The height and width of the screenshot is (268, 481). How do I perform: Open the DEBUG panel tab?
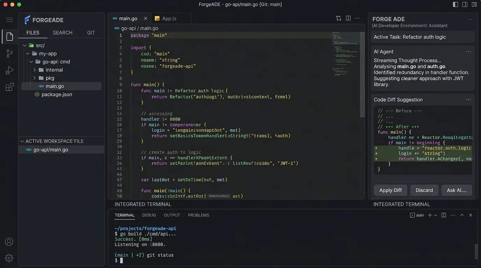[149, 215]
